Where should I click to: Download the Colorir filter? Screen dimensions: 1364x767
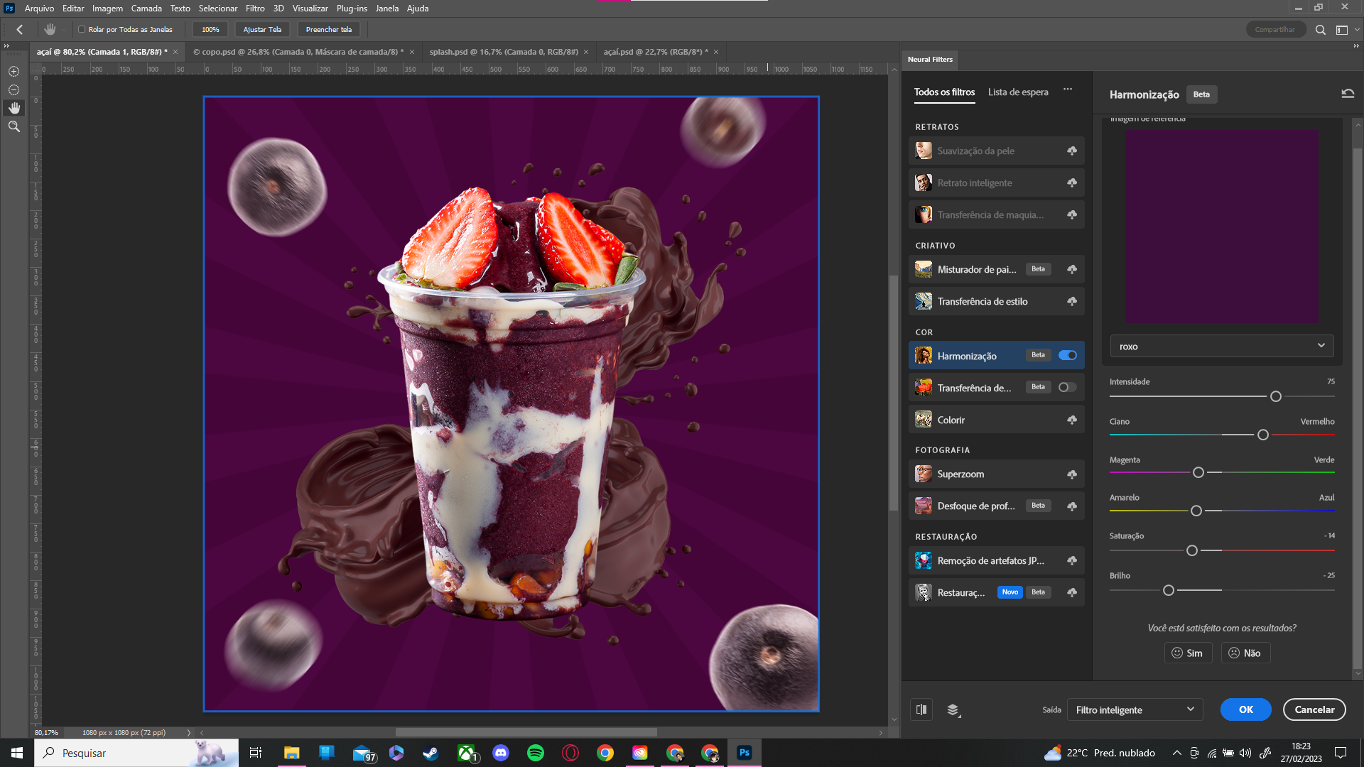(1072, 420)
